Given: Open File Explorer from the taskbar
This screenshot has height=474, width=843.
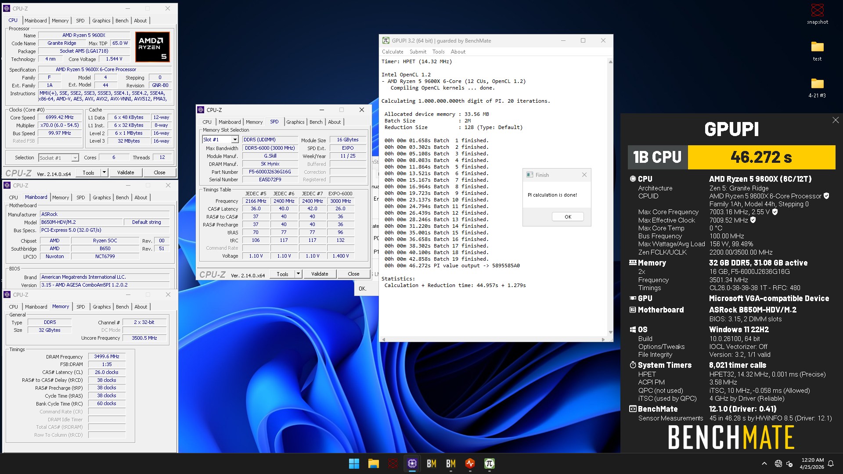Looking at the screenshot, I should click(373, 463).
